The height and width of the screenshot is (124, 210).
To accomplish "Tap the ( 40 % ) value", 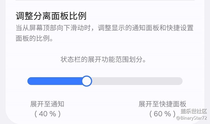I will tap(47, 114).
